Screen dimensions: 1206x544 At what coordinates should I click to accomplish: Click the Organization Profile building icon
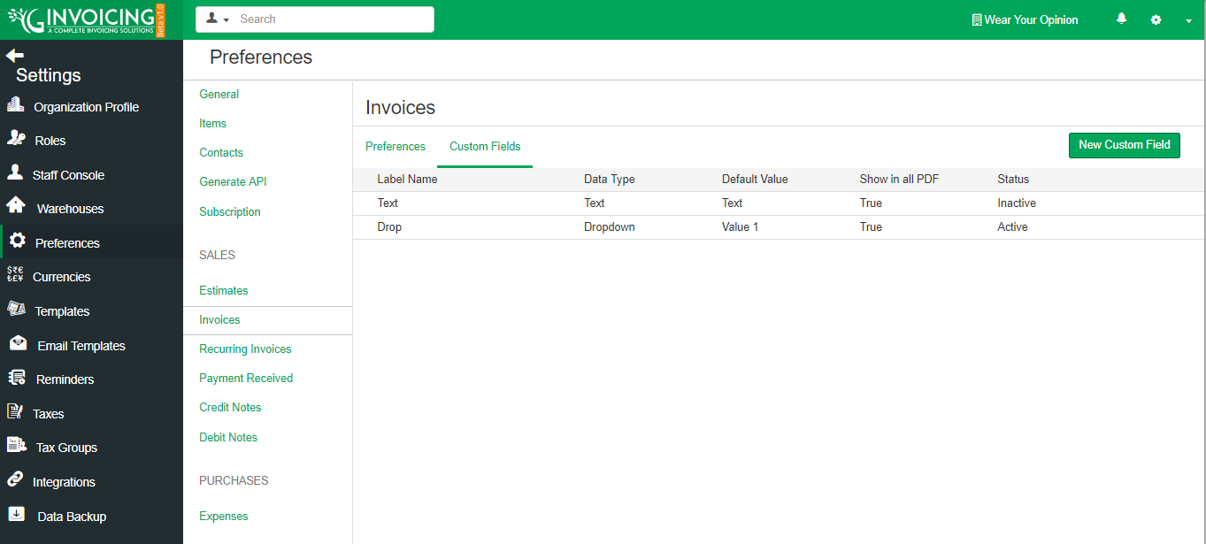[x=15, y=104]
